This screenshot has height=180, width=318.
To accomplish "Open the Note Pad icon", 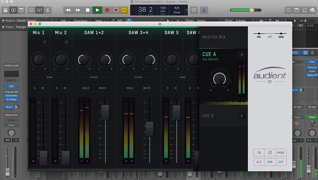I will [x=296, y=10].
